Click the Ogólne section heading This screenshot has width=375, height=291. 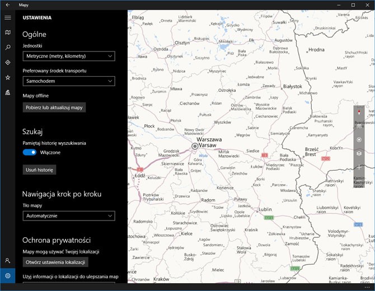pos(34,35)
